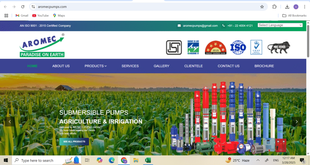Reload the page using the refresh icon
The width and height of the screenshot is (310, 165).
tap(23, 7)
